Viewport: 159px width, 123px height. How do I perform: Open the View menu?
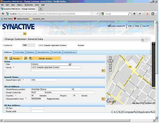coord(13,5)
